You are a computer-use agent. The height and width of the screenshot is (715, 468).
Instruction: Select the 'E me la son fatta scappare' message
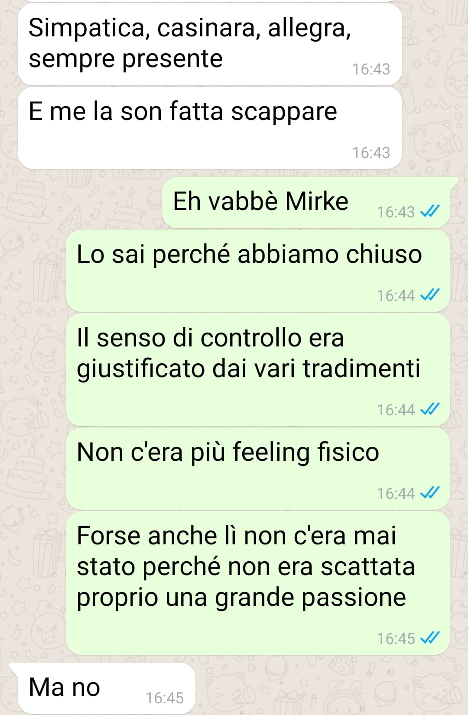pyautogui.click(x=210, y=128)
